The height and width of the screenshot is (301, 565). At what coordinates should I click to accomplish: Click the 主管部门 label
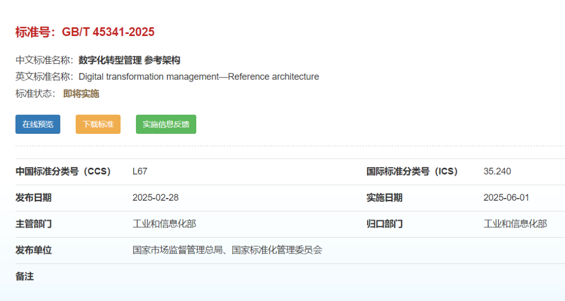(33, 224)
